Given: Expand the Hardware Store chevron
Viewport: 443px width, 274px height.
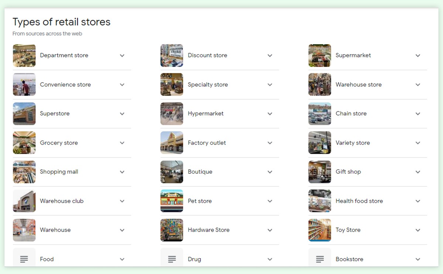Looking at the screenshot, I should 270,230.
